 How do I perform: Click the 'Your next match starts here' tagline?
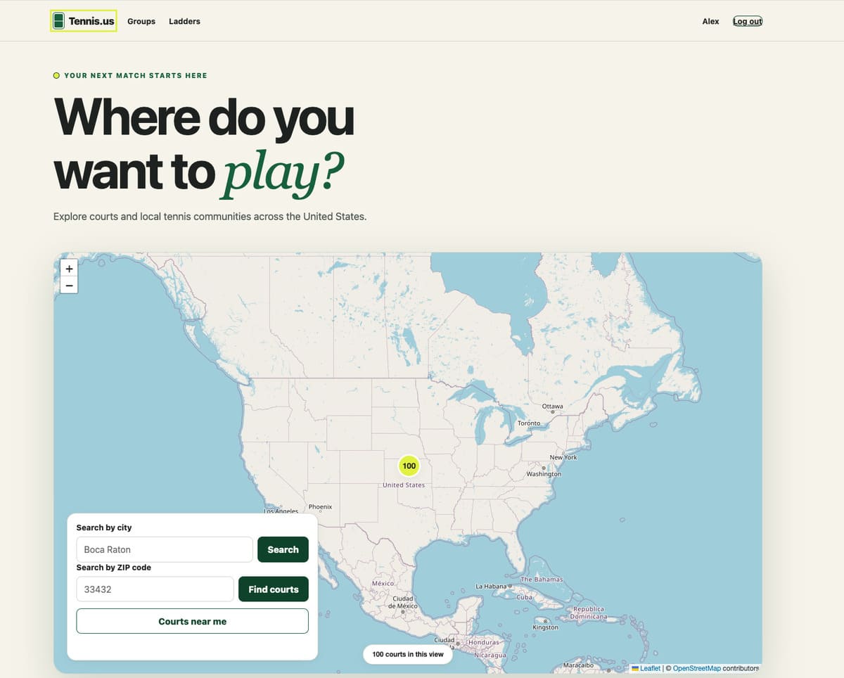coord(136,75)
